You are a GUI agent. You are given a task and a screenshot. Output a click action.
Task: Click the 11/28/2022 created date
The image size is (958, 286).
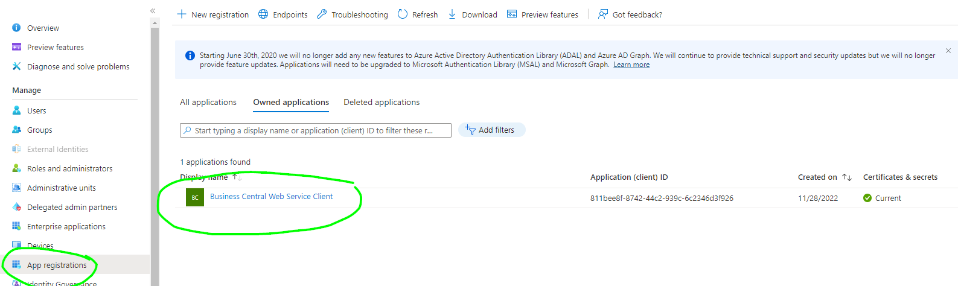click(818, 198)
